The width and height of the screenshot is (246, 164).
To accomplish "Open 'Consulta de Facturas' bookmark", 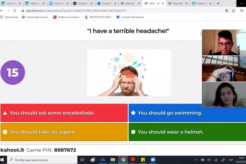I will pyautogui.click(x=131, y=17).
